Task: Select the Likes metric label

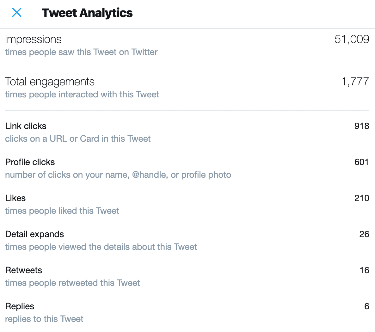Action: (15, 198)
